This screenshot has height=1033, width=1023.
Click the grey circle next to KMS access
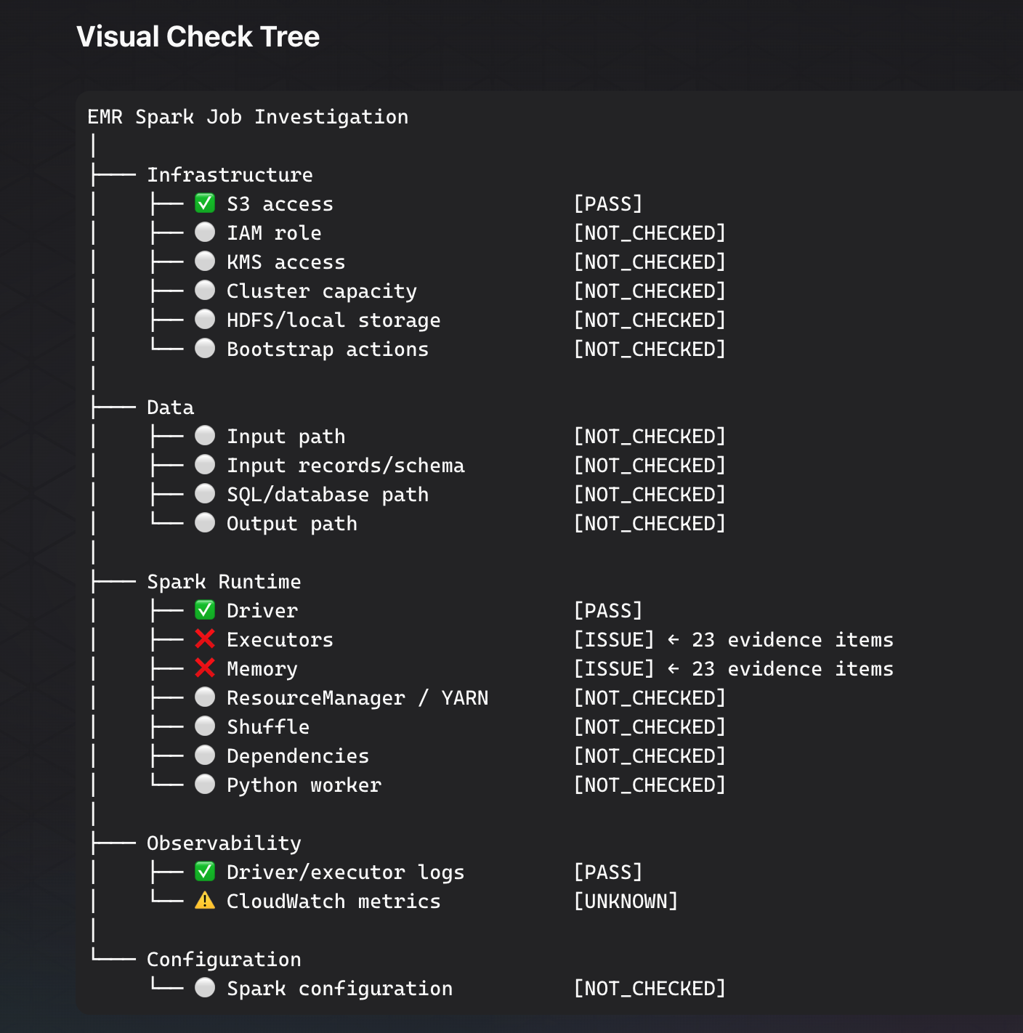(x=205, y=262)
